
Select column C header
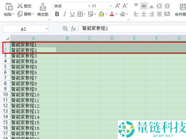[90, 38]
